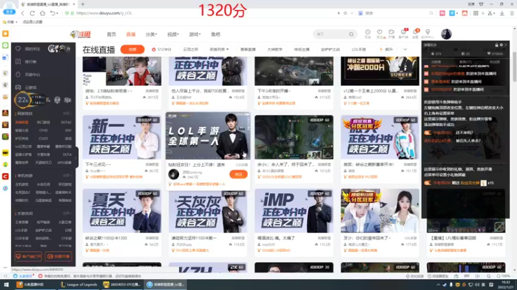The image size is (517, 290).
Task: Click the Douyu logo
Action: coord(80,34)
